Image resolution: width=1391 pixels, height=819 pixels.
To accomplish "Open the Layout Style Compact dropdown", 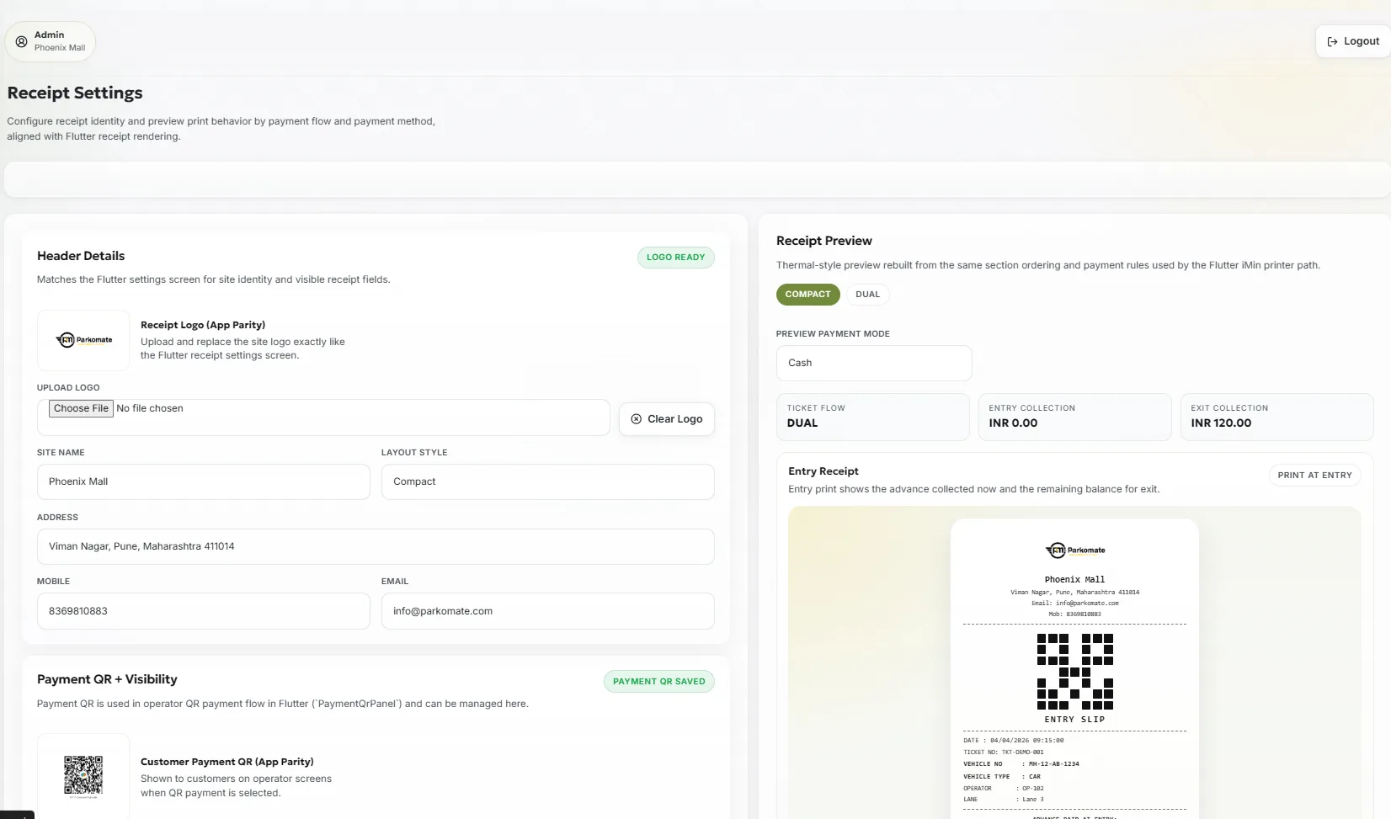I will (x=548, y=482).
